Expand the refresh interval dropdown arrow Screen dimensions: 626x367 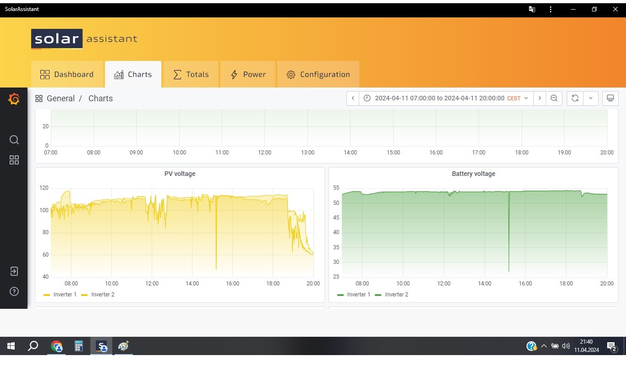591,99
